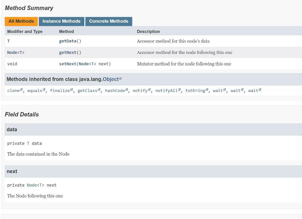
Task: Follow the equals inherited method link
Action: (x=35, y=90)
